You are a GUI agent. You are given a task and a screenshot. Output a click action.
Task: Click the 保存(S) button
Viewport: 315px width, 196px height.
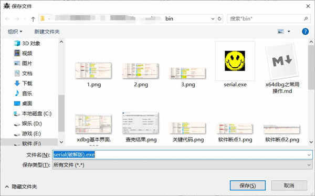[x=247, y=185]
